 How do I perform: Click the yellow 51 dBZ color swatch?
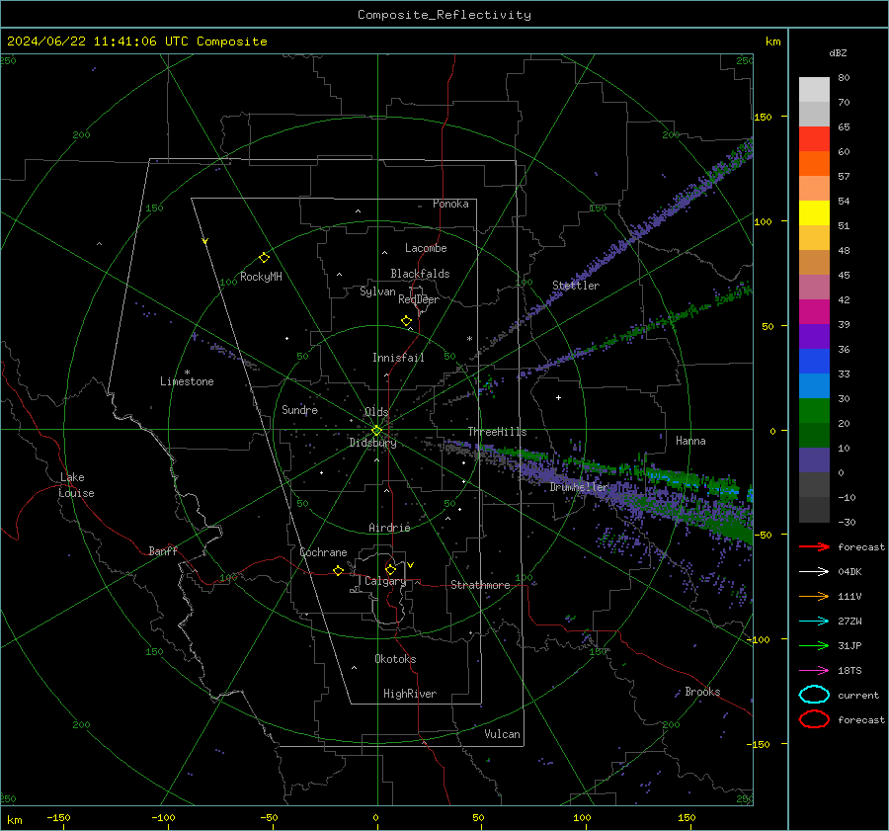coord(814,213)
